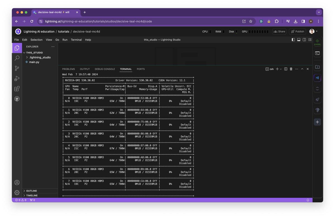
Task: Open Lightning AI education breadcrumb link
Action: point(39,32)
